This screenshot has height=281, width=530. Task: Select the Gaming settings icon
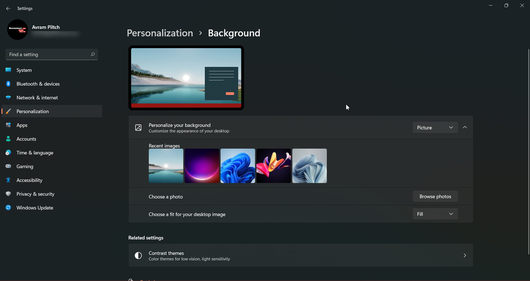pos(9,166)
